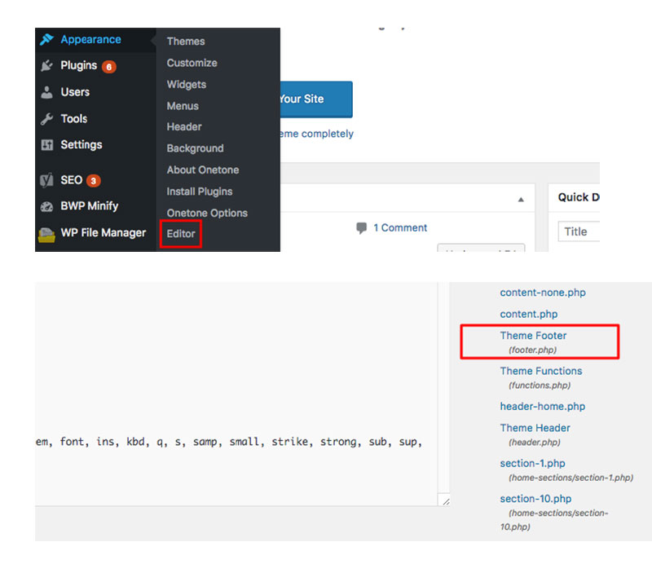Open the content-none.php file
This screenshot has width=652, height=573.
point(543,293)
